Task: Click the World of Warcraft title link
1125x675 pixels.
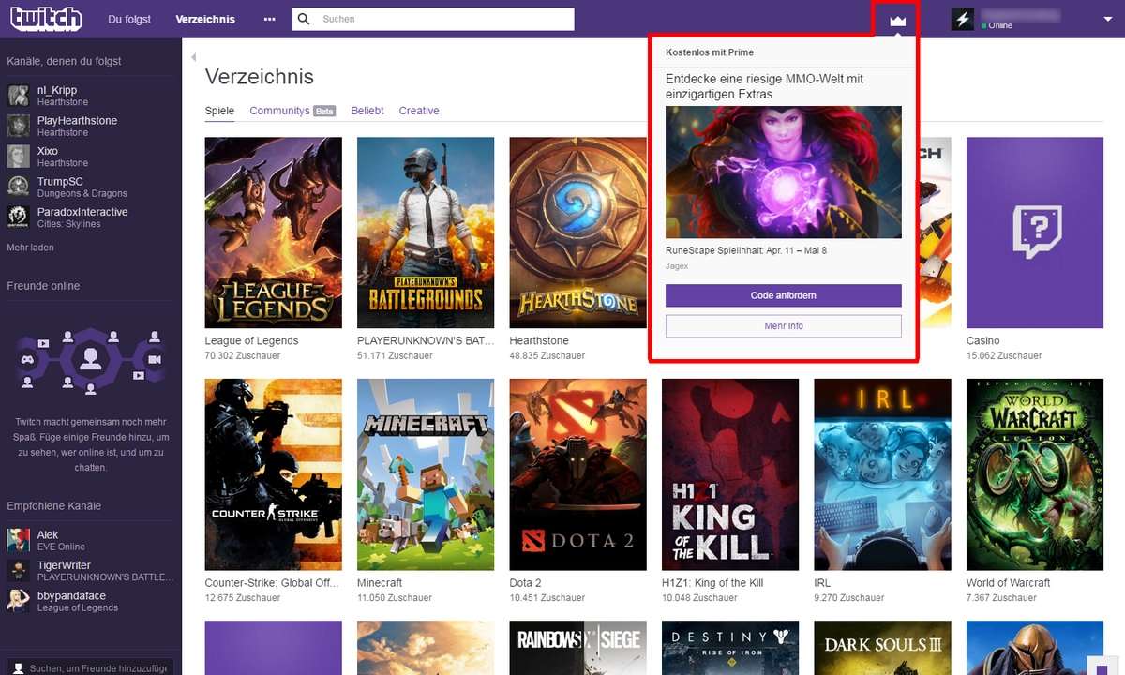Action: tap(1009, 583)
